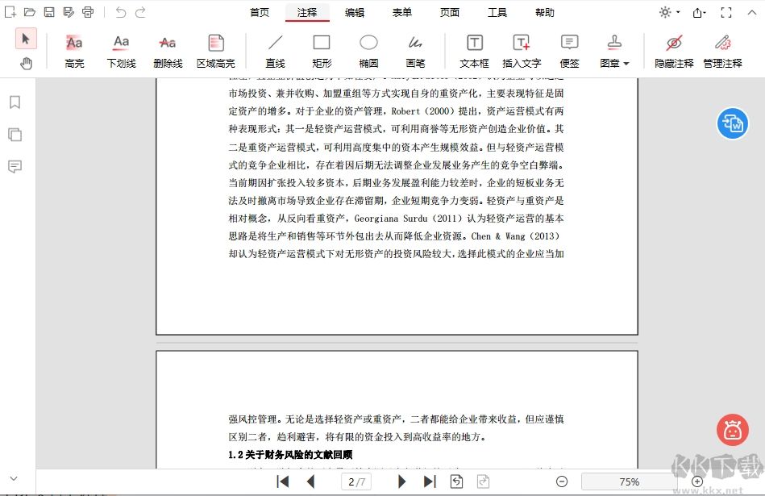The width and height of the screenshot is (765, 496).
Task: Open the page thumbnails sidebar panel
Action: tap(15, 134)
